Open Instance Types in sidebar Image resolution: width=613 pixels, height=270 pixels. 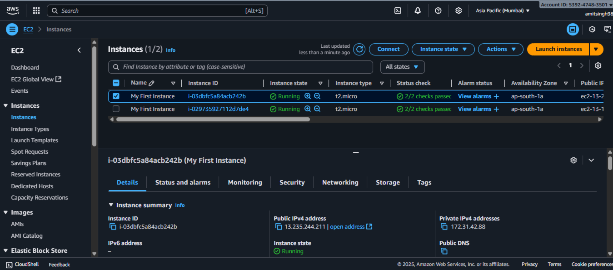pyautogui.click(x=30, y=129)
